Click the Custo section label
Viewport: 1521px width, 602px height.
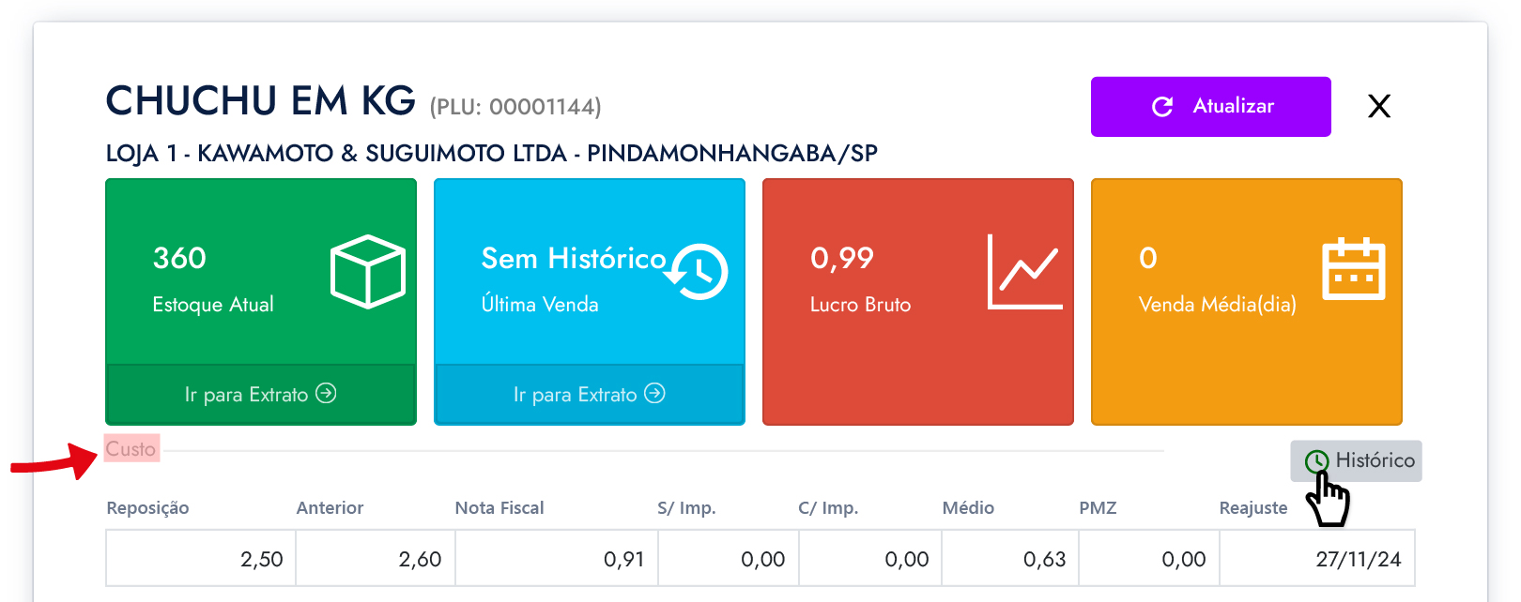131,449
